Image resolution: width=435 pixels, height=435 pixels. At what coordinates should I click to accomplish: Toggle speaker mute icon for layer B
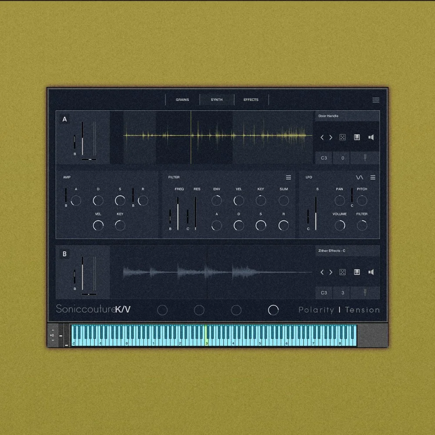pyautogui.click(x=371, y=272)
